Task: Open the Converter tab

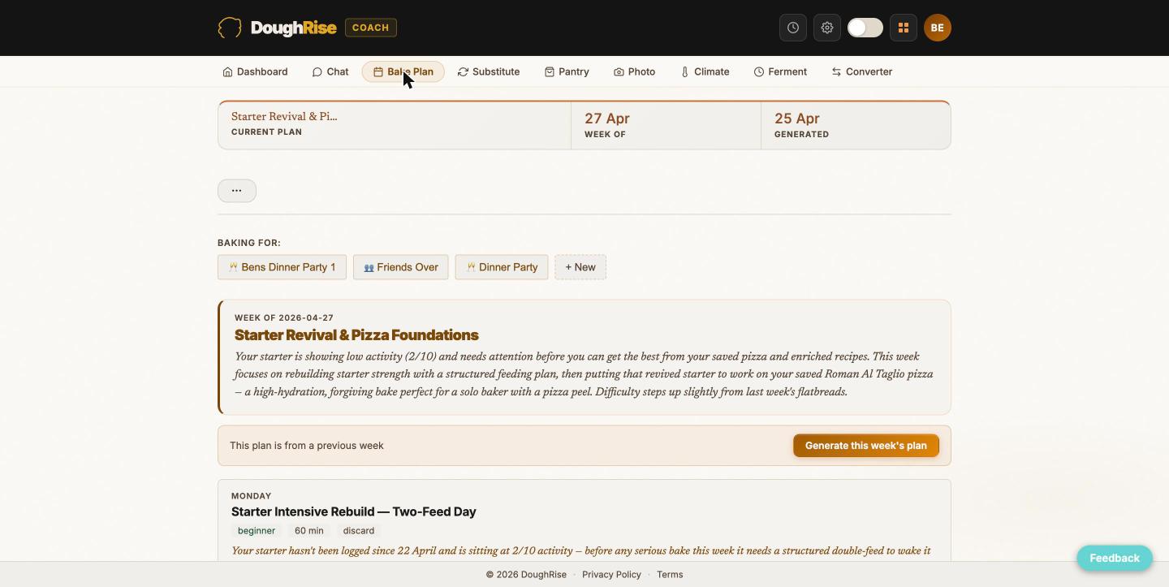Action: click(862, 71)
